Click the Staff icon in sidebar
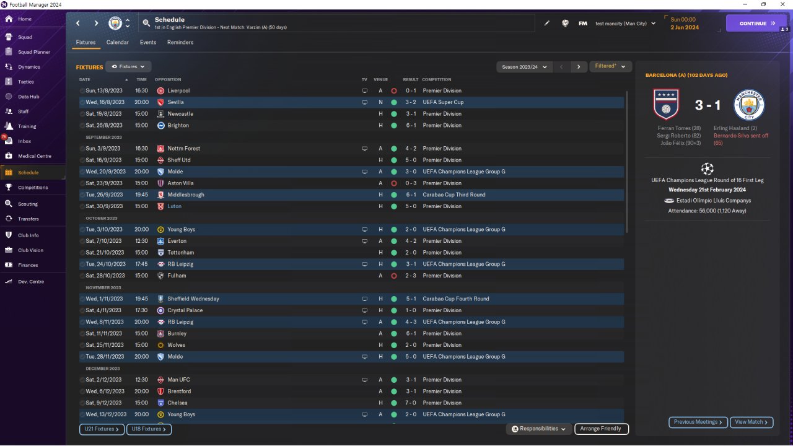 [x=9, y=111]
